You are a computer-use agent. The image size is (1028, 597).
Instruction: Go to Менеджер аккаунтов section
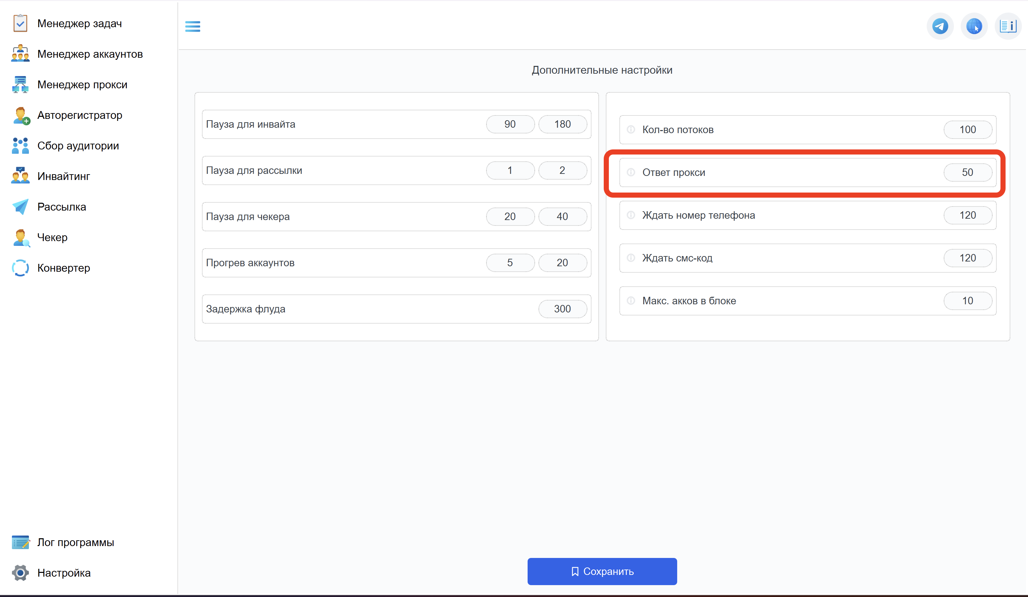(x=90, y=54)
